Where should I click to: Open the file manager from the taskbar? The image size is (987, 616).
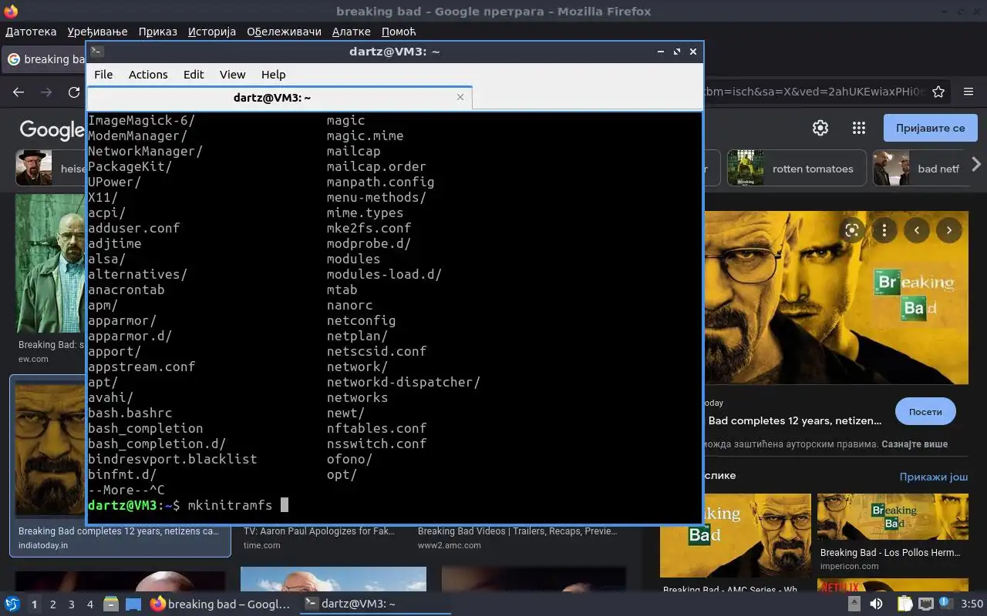pyautogui.click(x=111, y=604)
